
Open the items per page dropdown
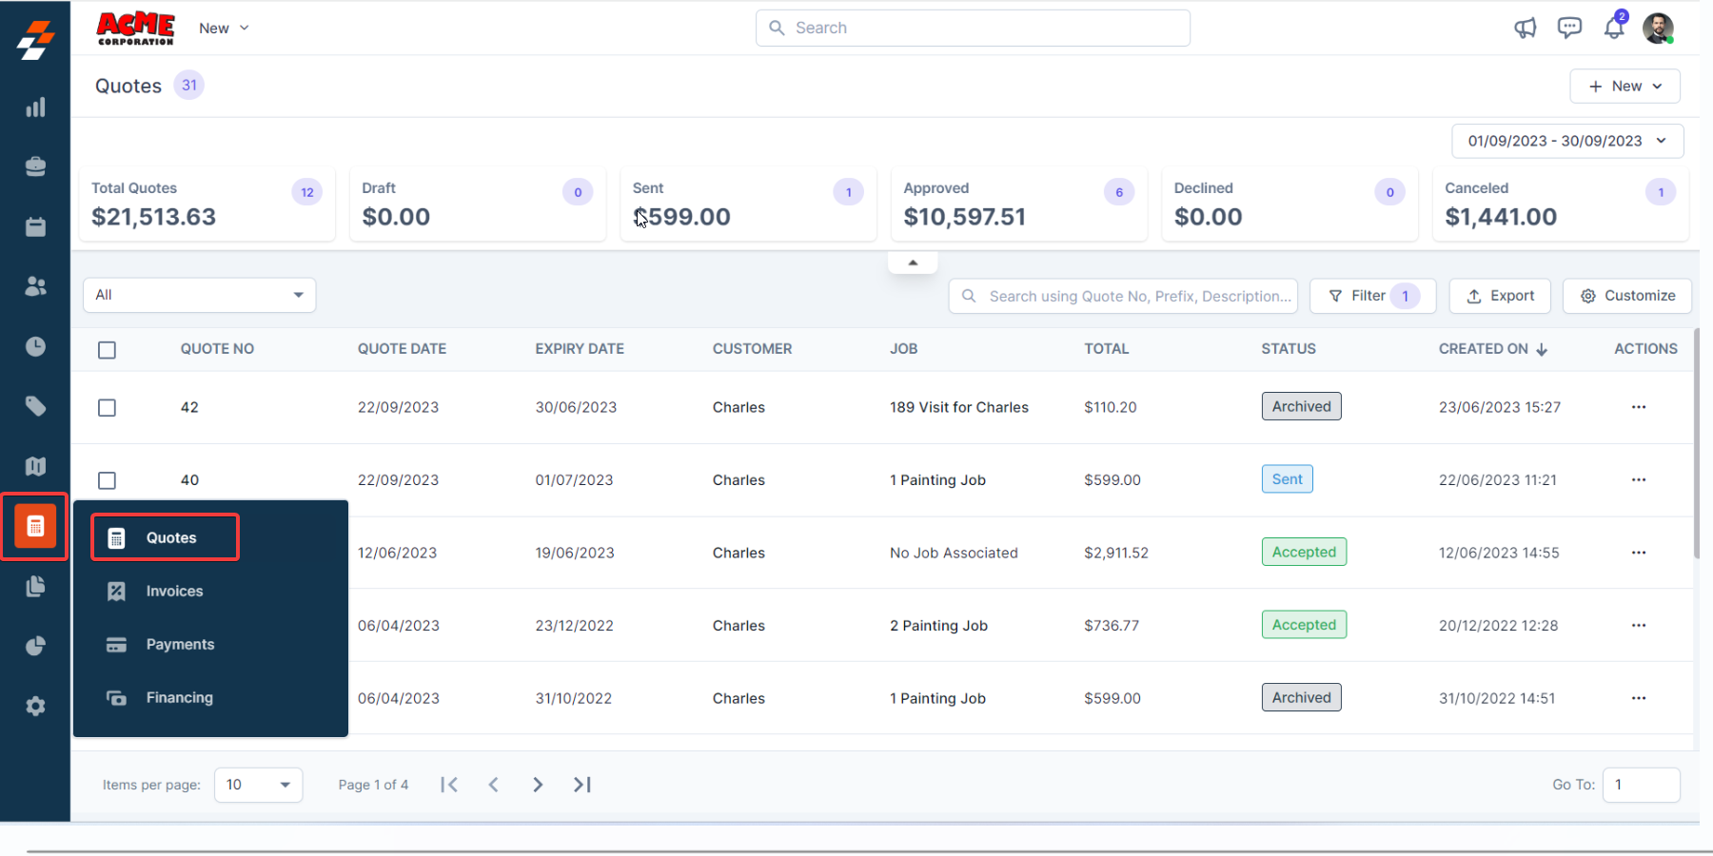258,785
